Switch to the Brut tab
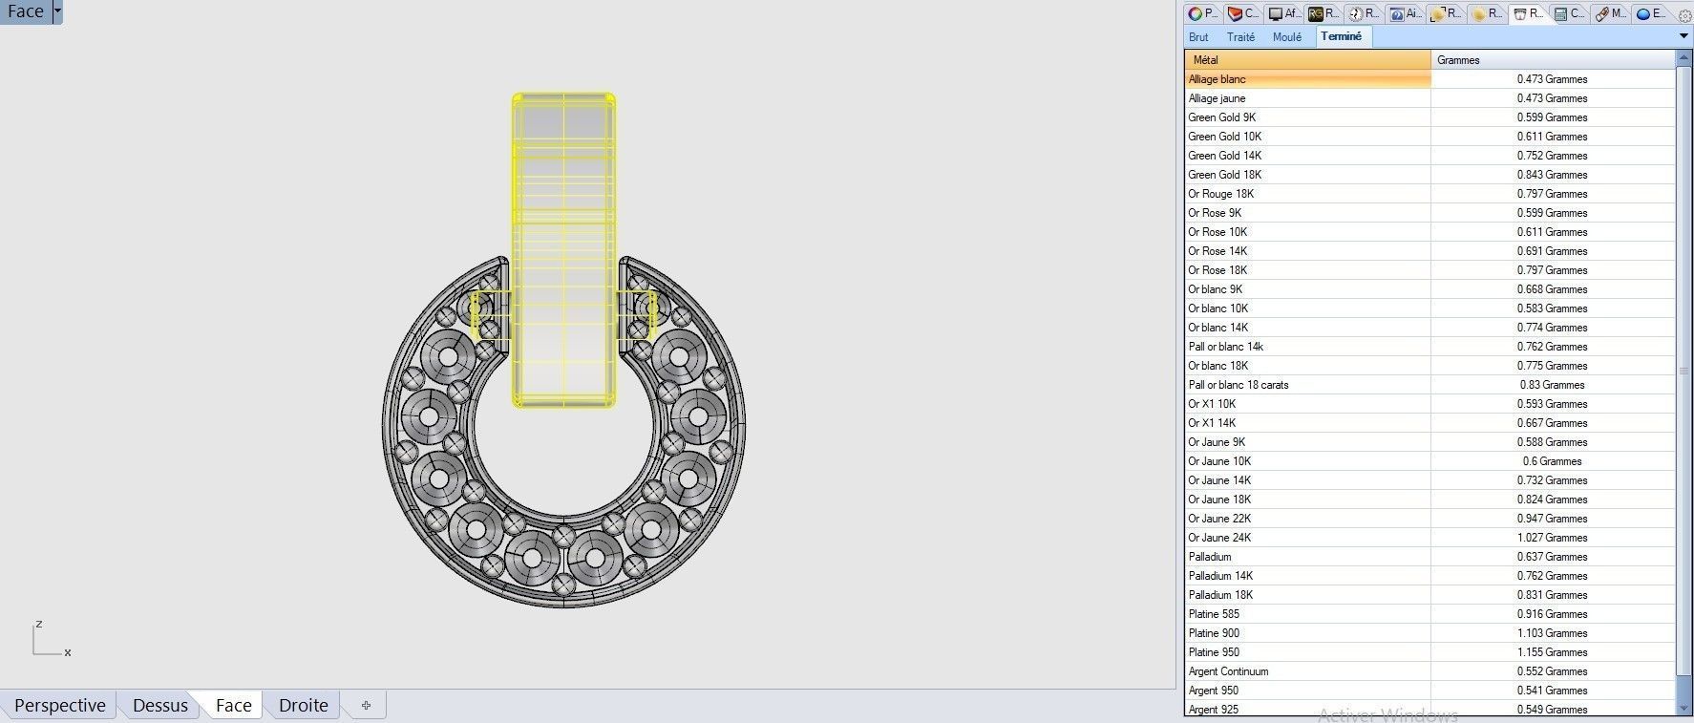This screenshot has width=1694, height=723. coord(1198,37)
